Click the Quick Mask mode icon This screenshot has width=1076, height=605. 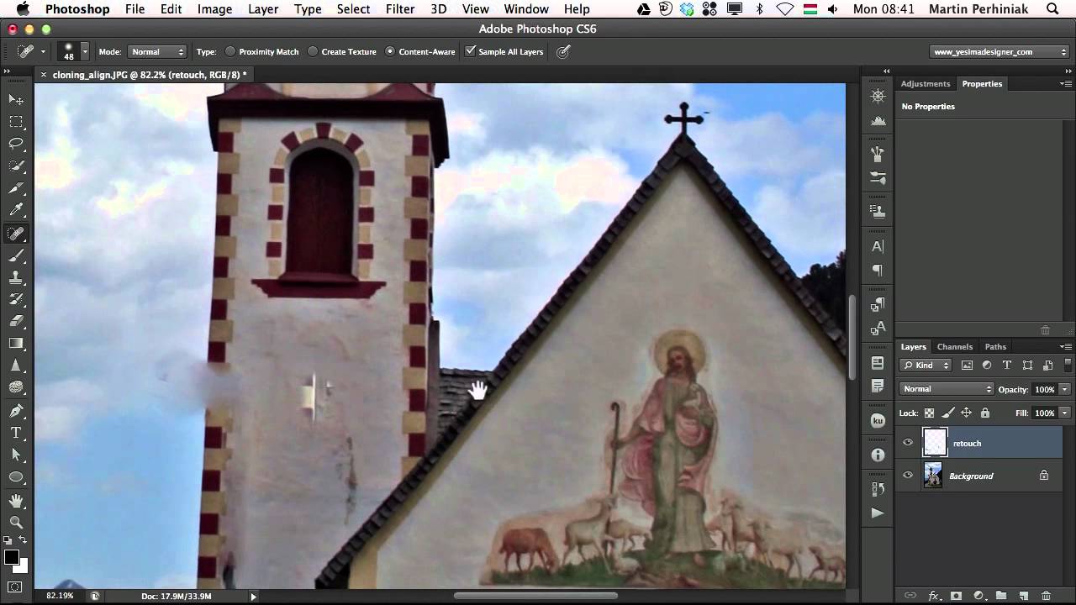(x=15, y=587)
